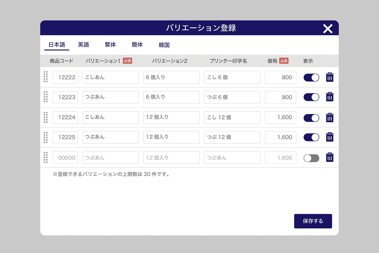Switch to the 英語 tab
Image resolution: width=379 pixels, height=253 pixels.
84,45
